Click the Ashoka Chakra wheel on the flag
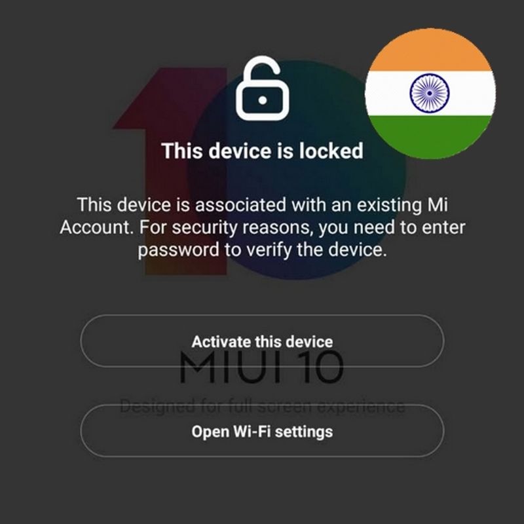 click(x=430, y=93)
